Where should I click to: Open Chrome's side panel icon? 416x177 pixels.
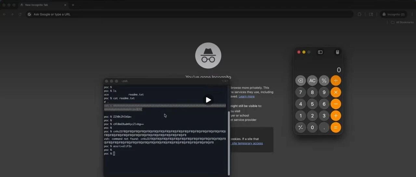click(371, 14)
